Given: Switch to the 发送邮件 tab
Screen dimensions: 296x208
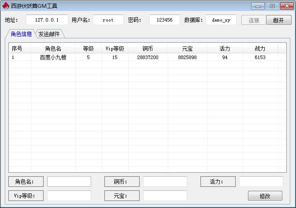Looking at the screenshot, I should click(49, 34).
